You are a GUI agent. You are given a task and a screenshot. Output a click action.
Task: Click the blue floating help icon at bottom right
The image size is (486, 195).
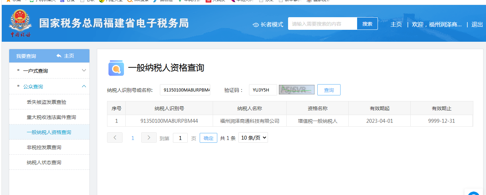474,193
